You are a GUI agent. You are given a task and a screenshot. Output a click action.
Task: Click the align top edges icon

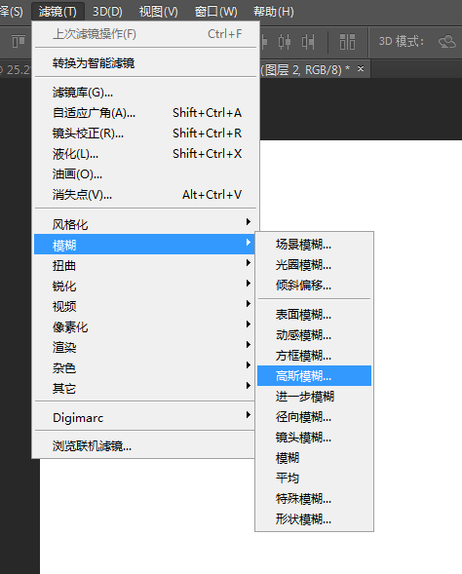click(x=19, y=42)
